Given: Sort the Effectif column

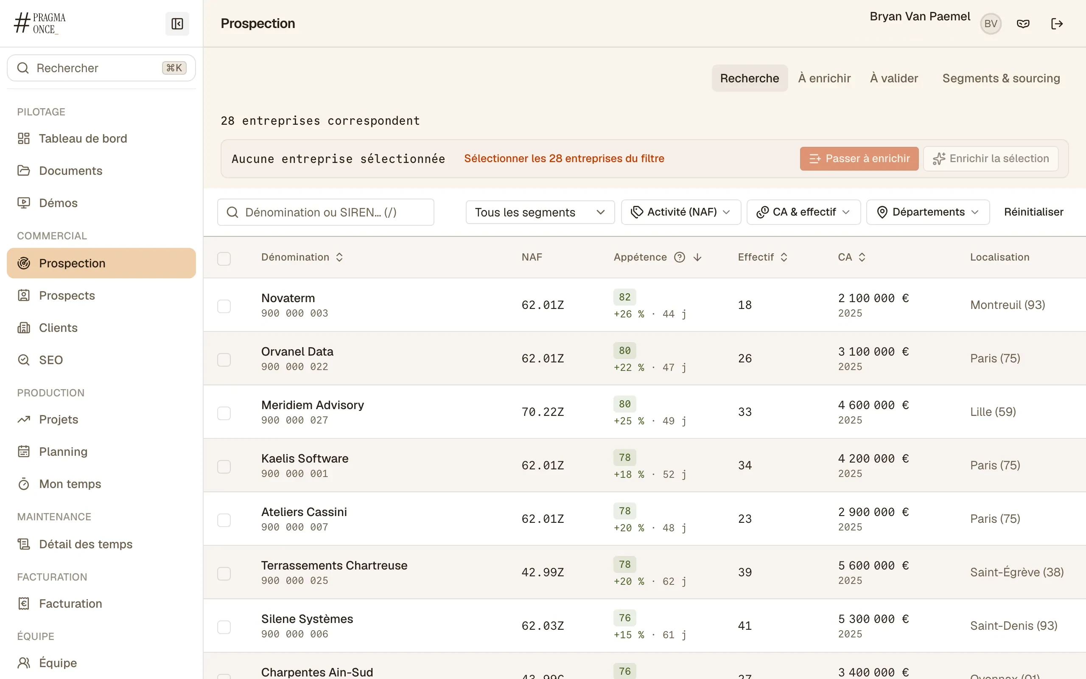Looking at the screenshot, I should click(763, 257).
